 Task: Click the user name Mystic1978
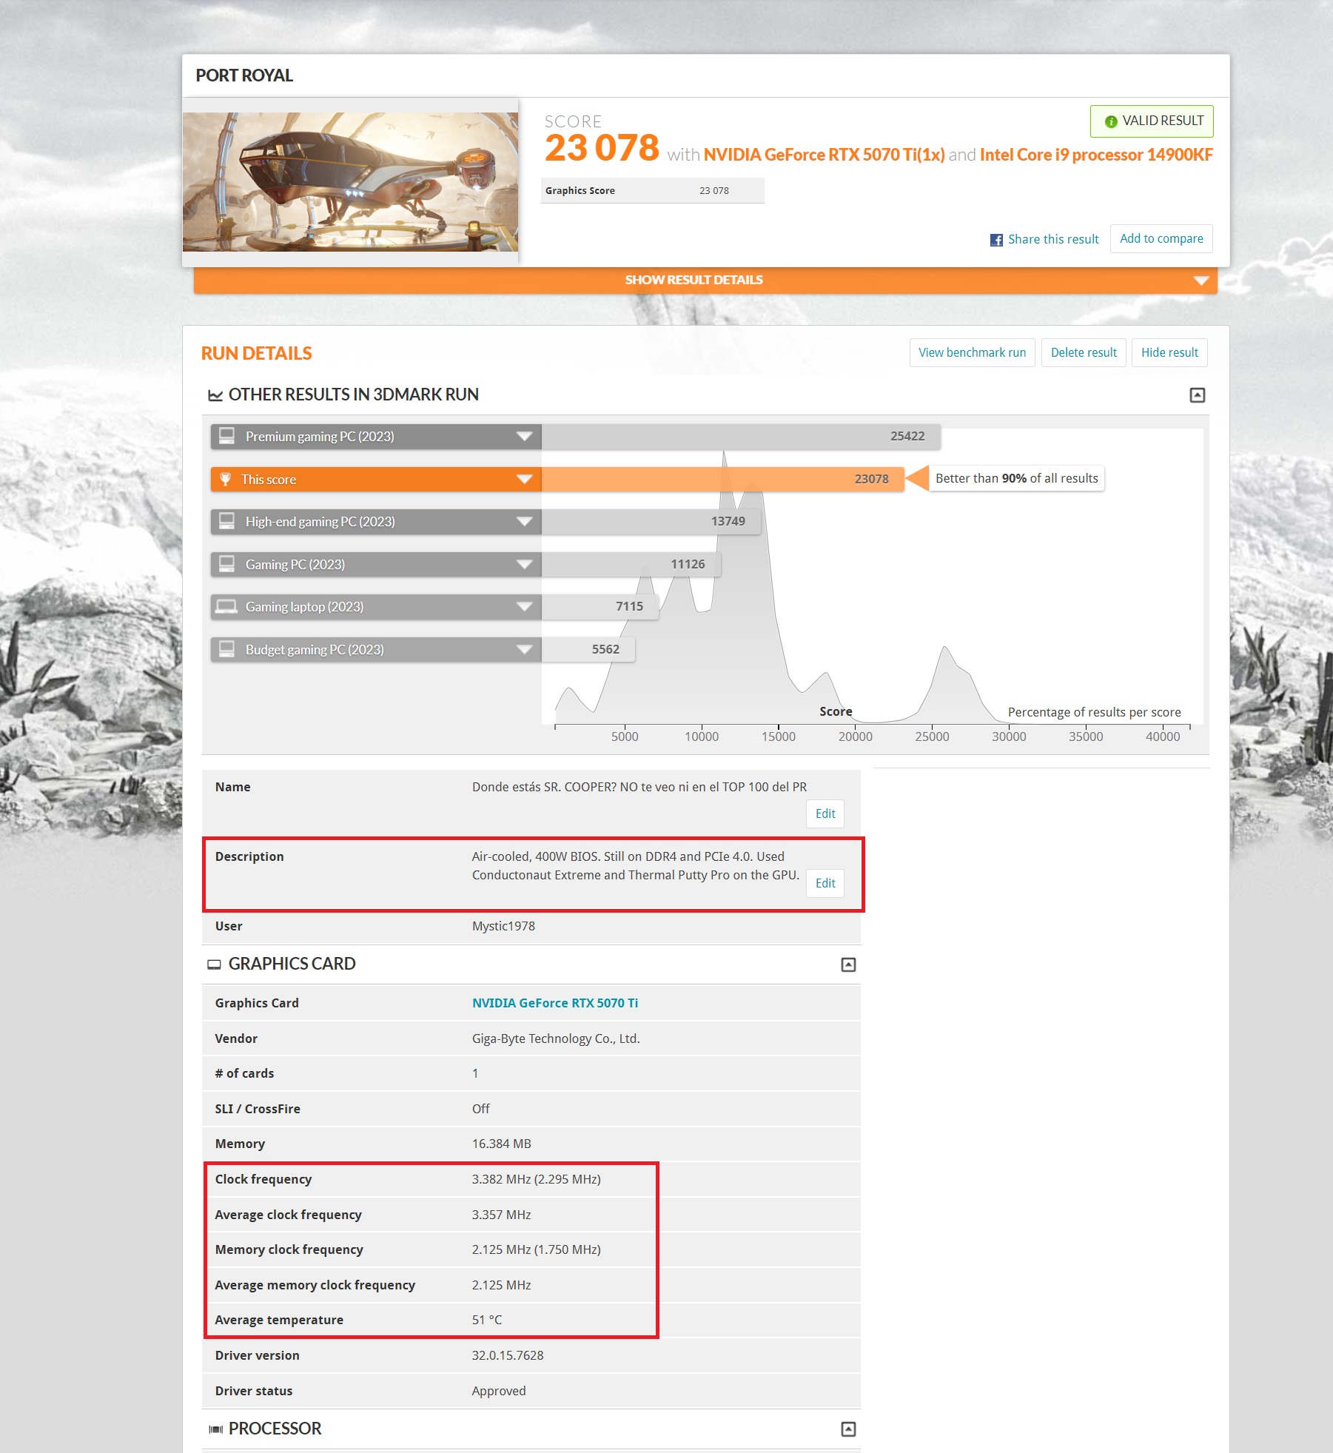pos(503,927)
